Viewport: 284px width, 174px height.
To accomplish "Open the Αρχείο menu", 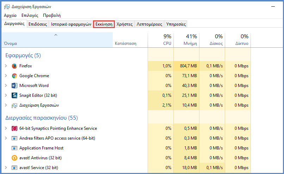I will pyautogui.click(x=10, y=15).
